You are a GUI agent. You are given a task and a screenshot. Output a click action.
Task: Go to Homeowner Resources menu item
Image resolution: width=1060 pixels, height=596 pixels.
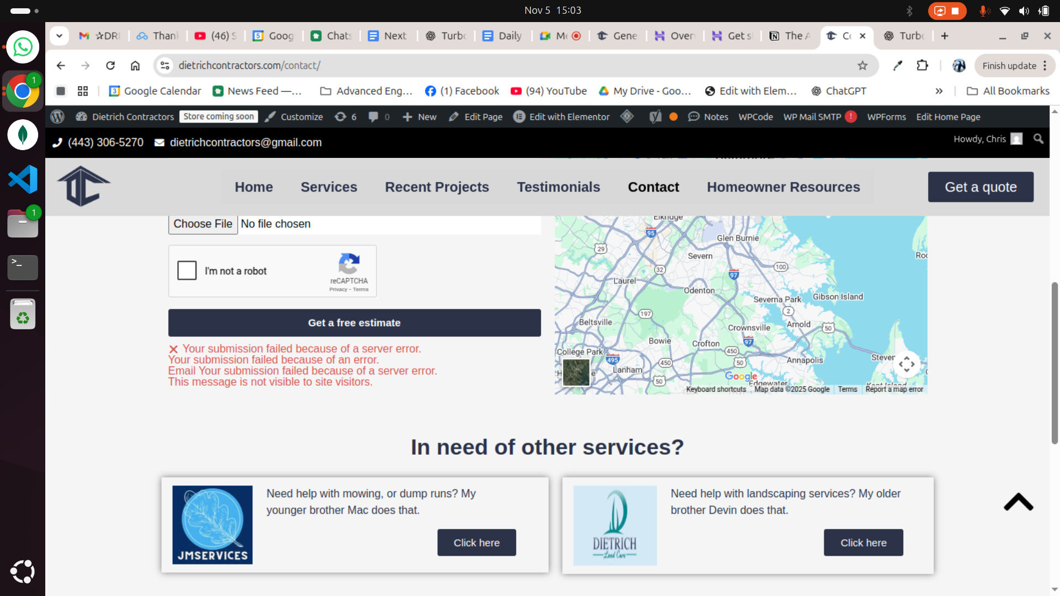click(x=783, y=187)
